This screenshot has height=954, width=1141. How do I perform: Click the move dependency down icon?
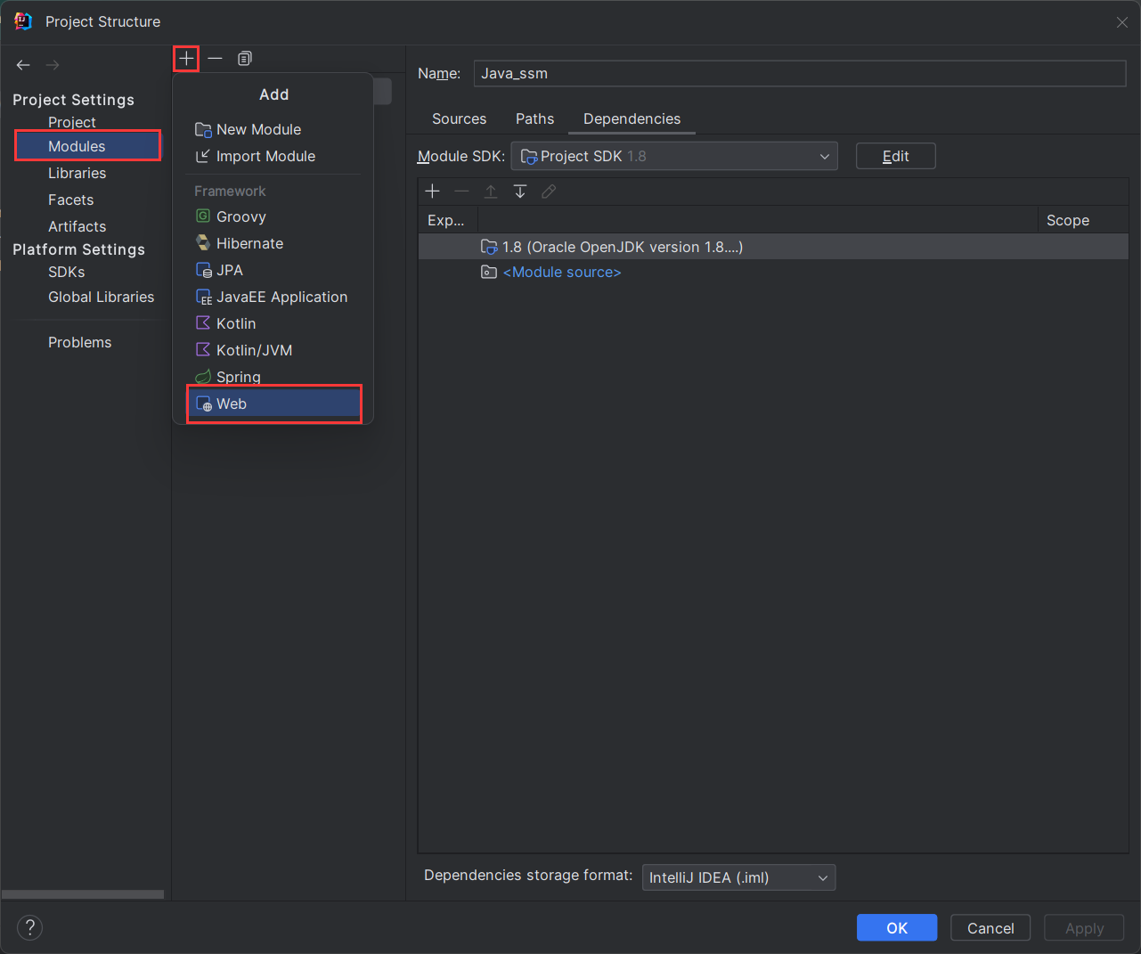click(x=520, y=192)
